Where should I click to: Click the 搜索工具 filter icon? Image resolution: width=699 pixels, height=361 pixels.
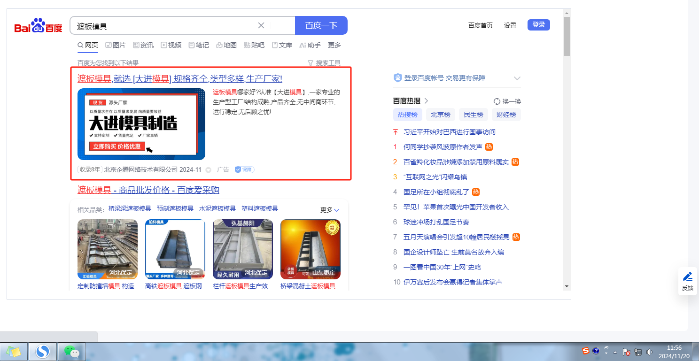pos(310,63)
